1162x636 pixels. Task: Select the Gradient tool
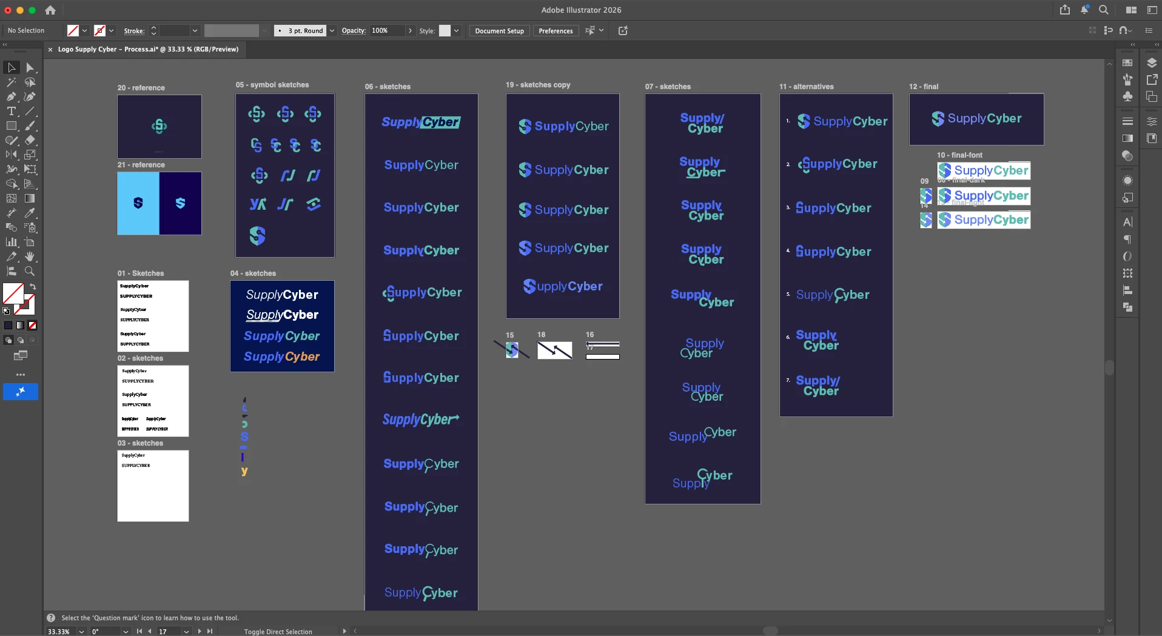(x=30, y=198)
